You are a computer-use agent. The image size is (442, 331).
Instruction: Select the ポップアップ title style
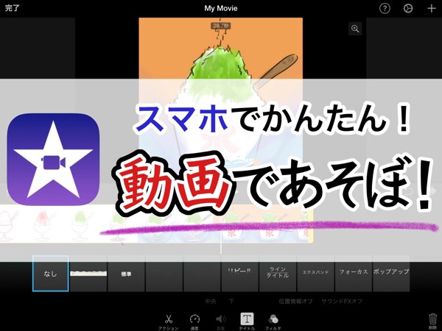click(391, 274)
